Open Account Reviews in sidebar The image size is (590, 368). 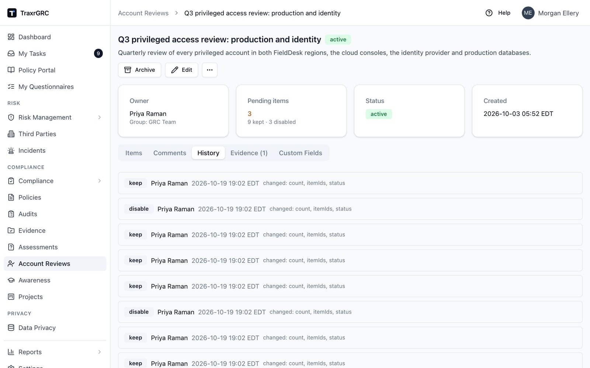tap(55, 263)
